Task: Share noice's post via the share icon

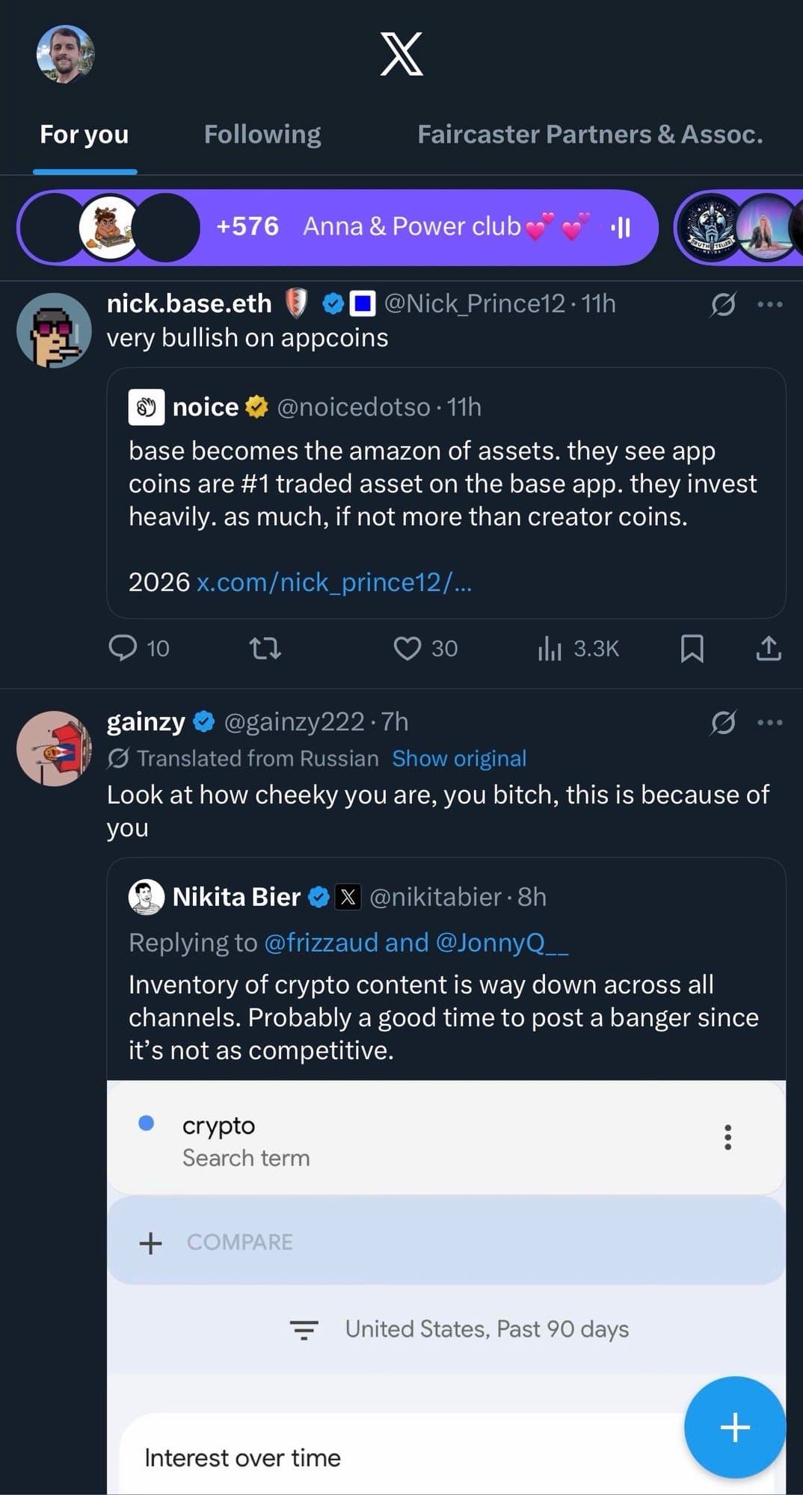Action: [x=767, y=648]
